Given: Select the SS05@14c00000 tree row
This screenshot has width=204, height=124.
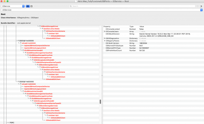Looking at the screenshot, I should (27, 41).
